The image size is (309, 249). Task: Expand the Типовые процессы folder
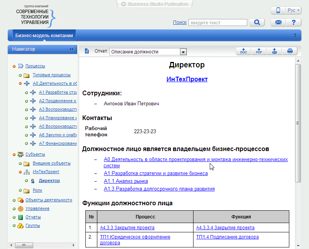(20, 75)
